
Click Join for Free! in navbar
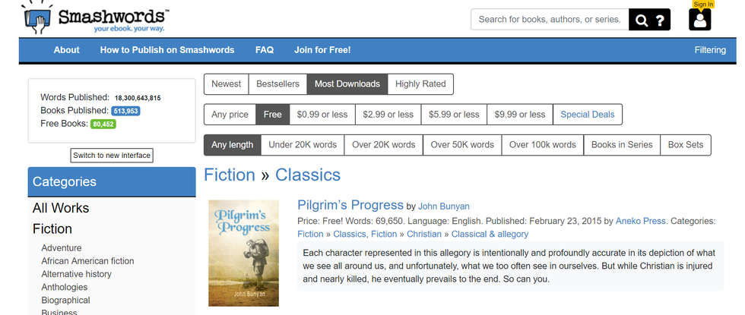pos(322,50)
